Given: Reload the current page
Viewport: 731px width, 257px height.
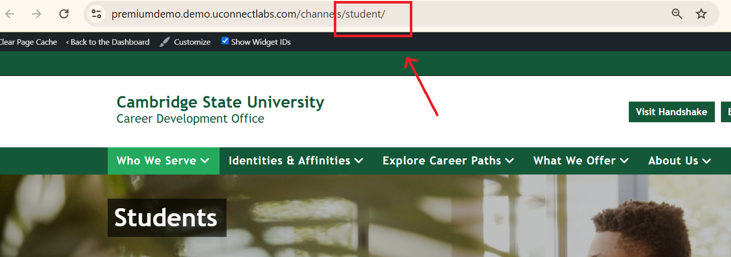Looking at the screenshot, I should 64,14.
